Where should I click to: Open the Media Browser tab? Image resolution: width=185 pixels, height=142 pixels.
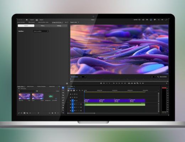[x=30, y=87]
